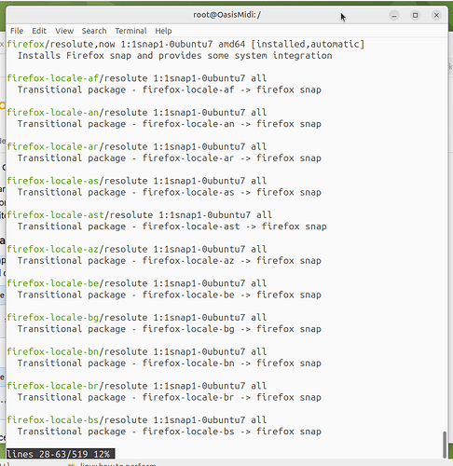Viewport: 453px width, 466px height.
Task: Click description 'firefox-locale-ar -> firefox snap'
Action: click(x=232, y=158)
